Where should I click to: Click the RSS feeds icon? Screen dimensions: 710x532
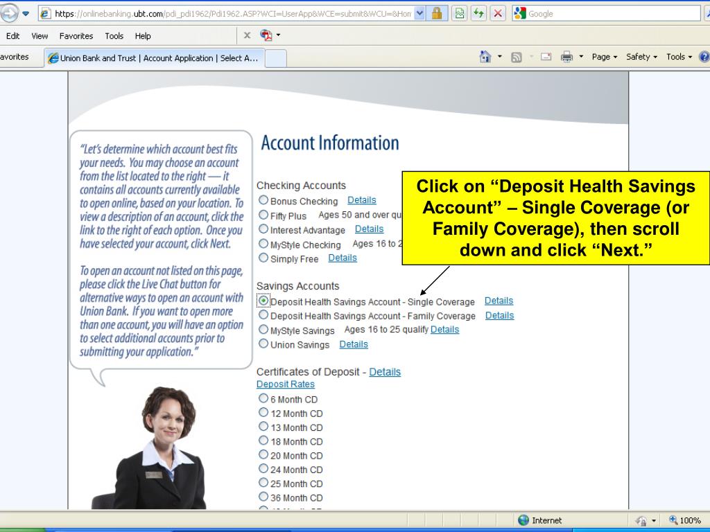coord(516,57)
